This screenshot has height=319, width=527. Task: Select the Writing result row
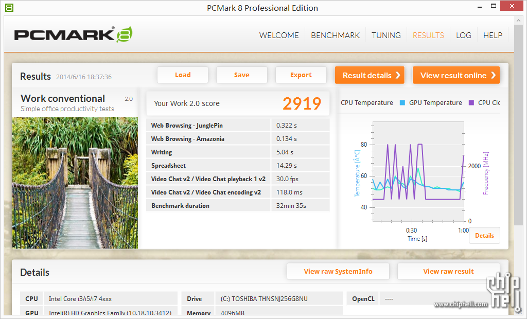[x=238, y=152]
